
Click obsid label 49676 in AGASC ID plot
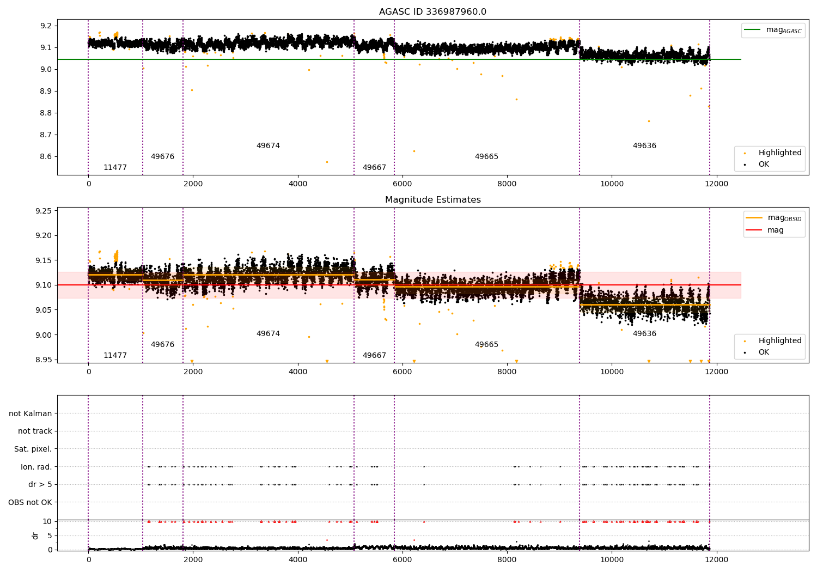coord(162,157)
